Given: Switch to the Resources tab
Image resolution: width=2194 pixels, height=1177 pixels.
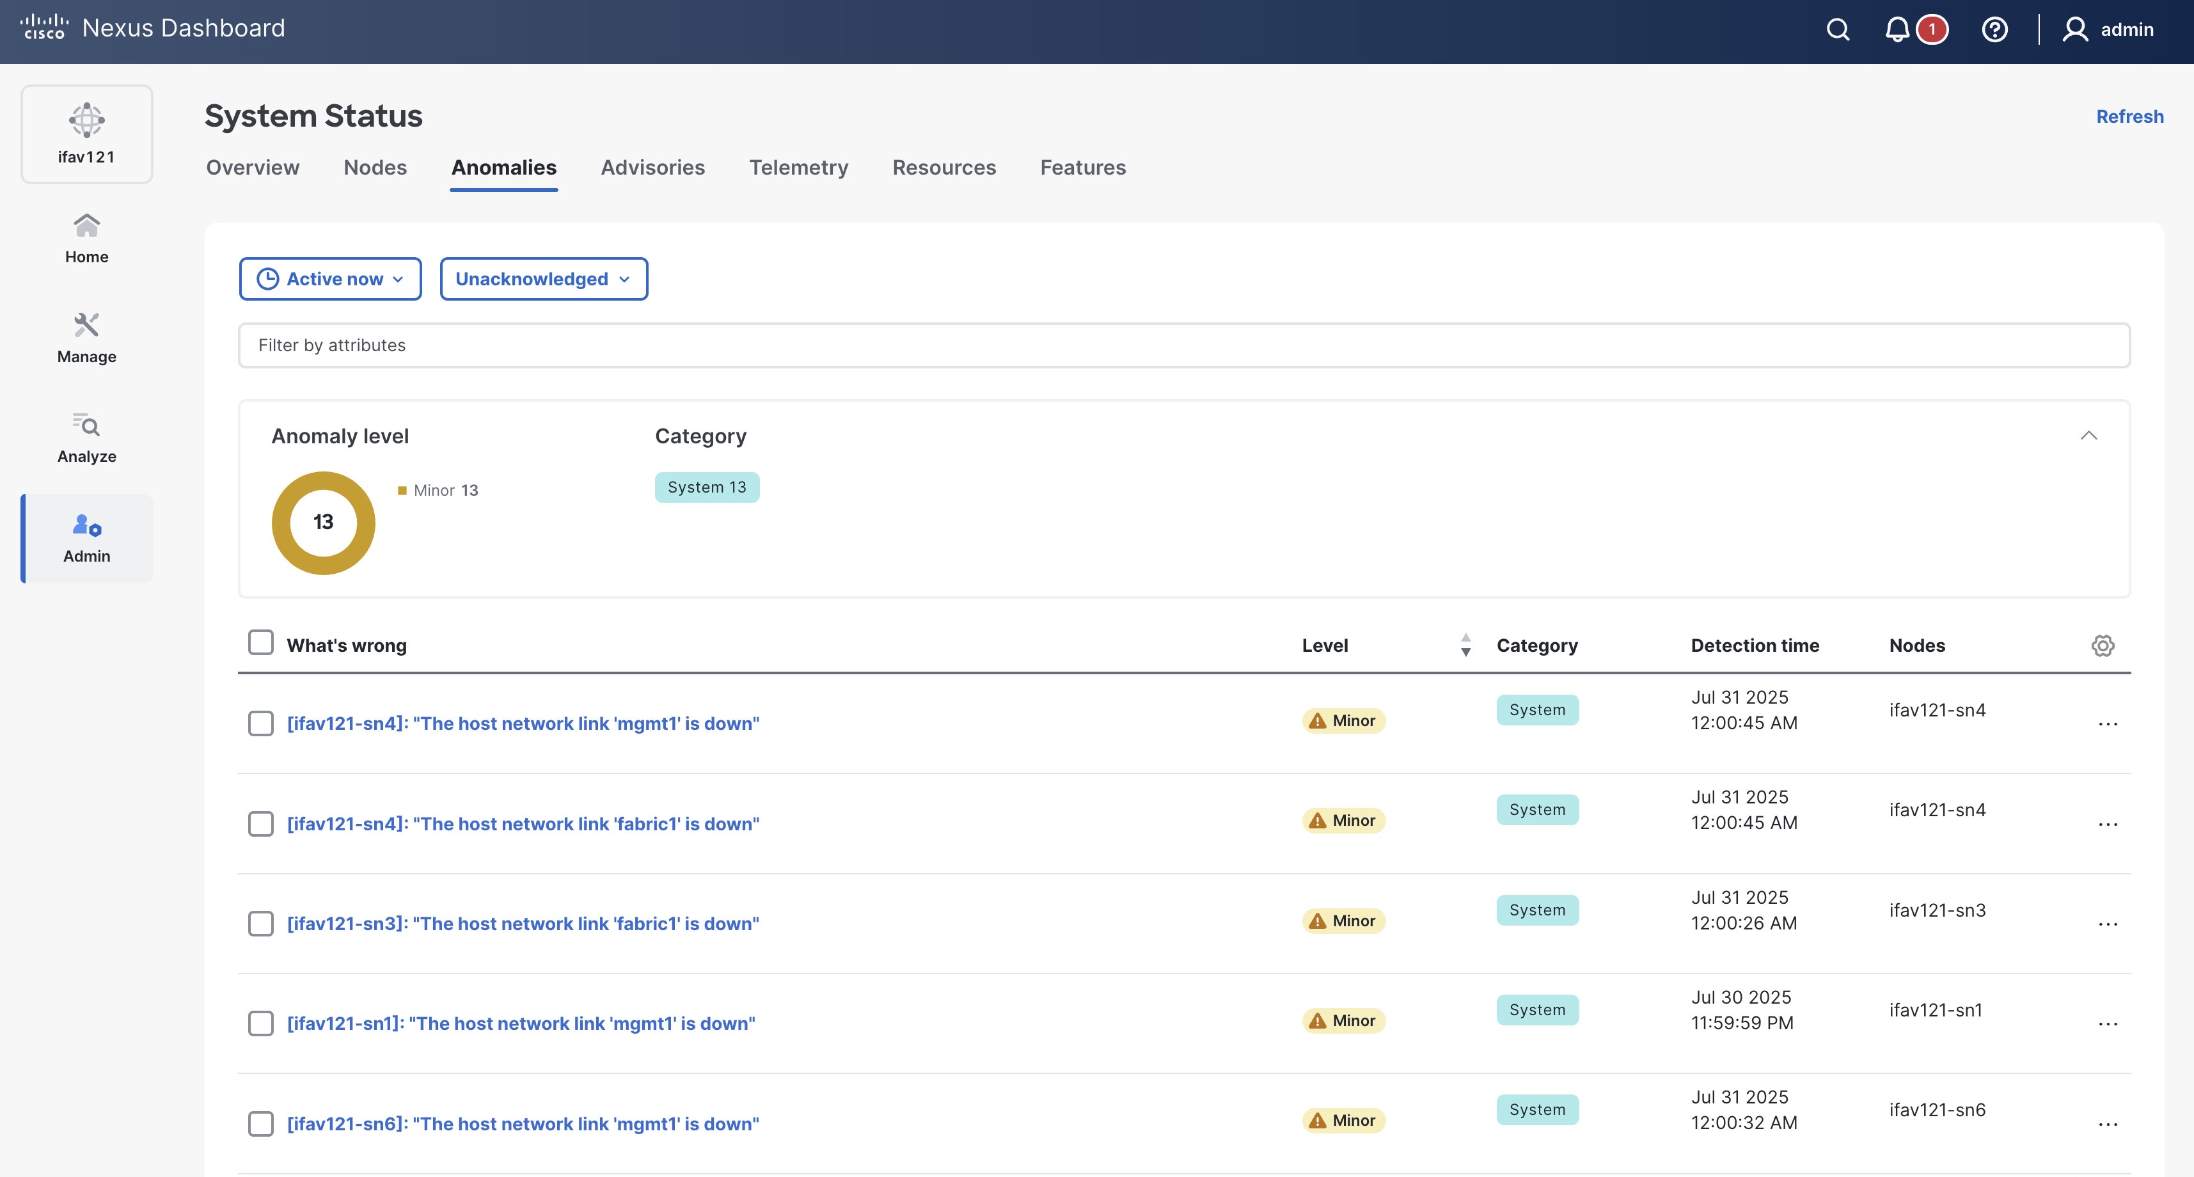Looking at the screenshot, I should [945, 168].
